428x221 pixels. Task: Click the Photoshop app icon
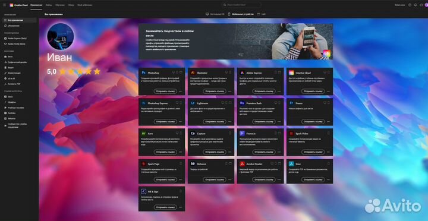pyautogui.click(x=144, y=73)
